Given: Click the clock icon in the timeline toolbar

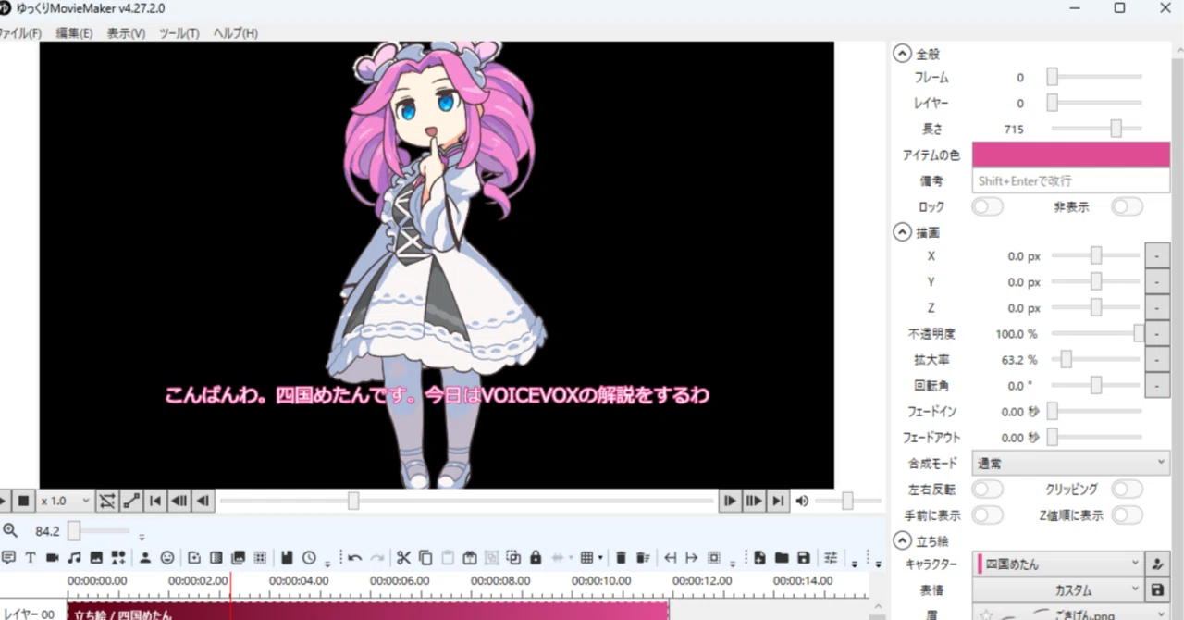Looking at the screenshot, I should [309, 558].
